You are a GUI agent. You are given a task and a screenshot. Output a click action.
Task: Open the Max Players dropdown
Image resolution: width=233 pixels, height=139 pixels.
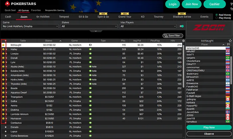148,26
